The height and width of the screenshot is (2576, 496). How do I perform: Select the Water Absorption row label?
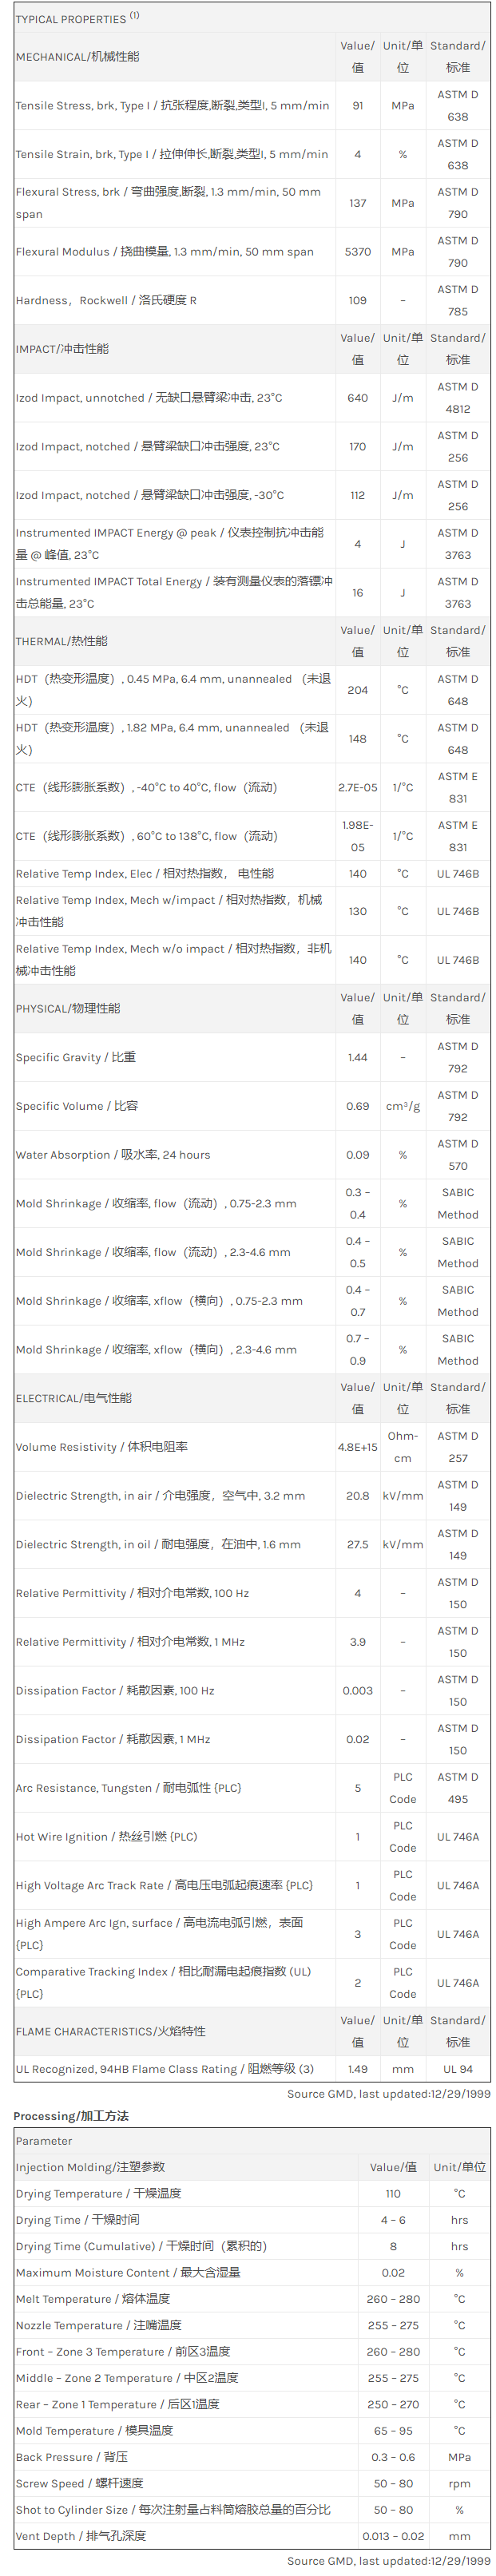pyautogui.click(x=113, y=1154)
